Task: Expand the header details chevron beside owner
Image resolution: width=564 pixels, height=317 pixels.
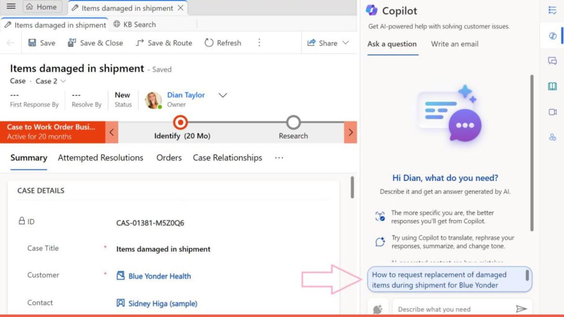Action: pos(223,95)
